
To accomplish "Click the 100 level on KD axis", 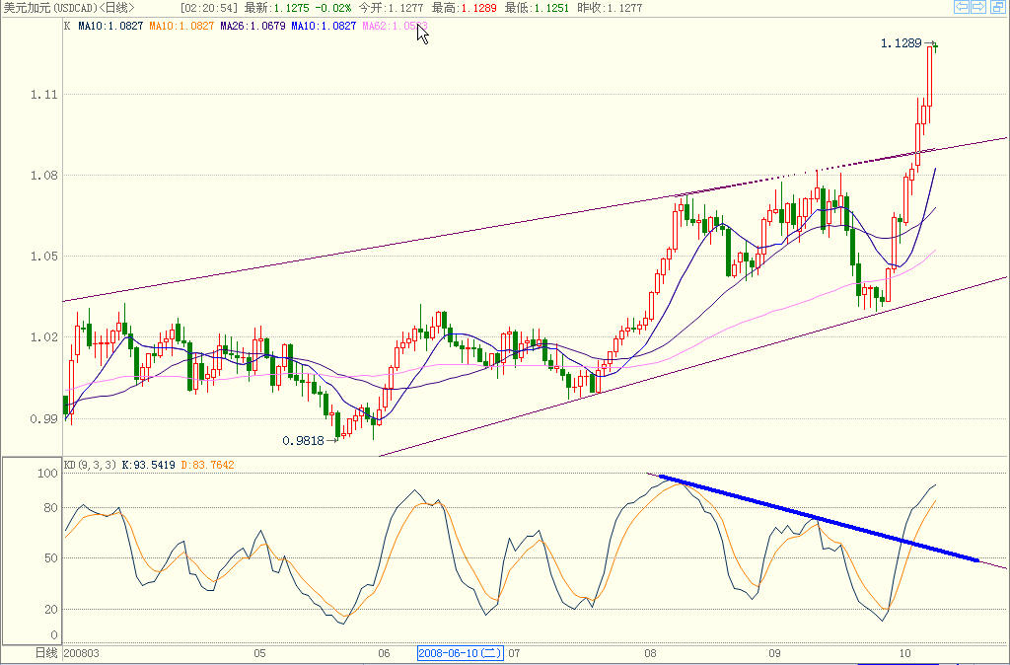I will (48, 474).
